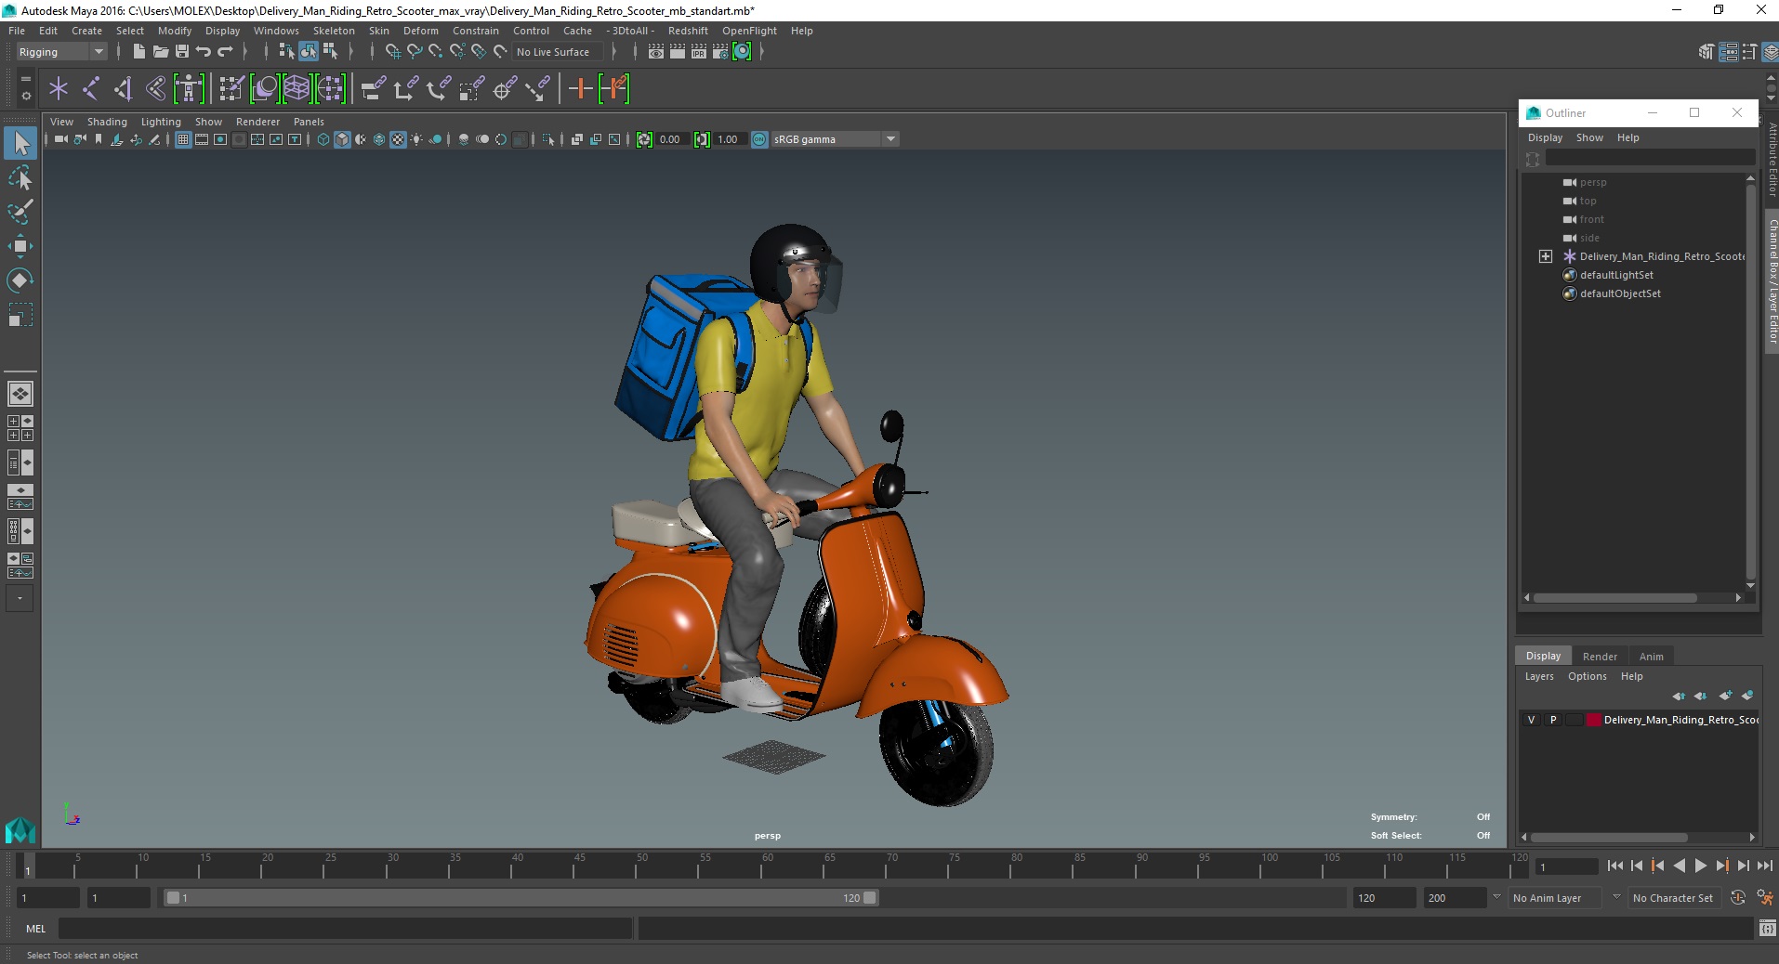This screenshot has height=964, width=1779.
Task: Toggle wireframe shading in viewport
Action: [x=323, y=139]
